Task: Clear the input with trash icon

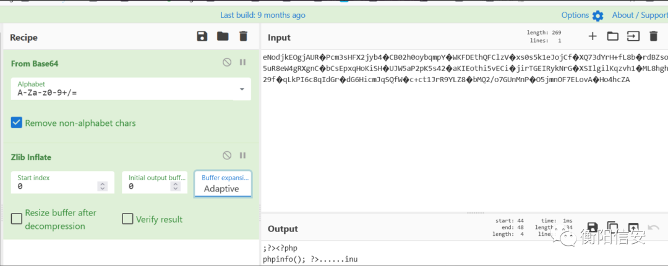Action: (654, 36)
